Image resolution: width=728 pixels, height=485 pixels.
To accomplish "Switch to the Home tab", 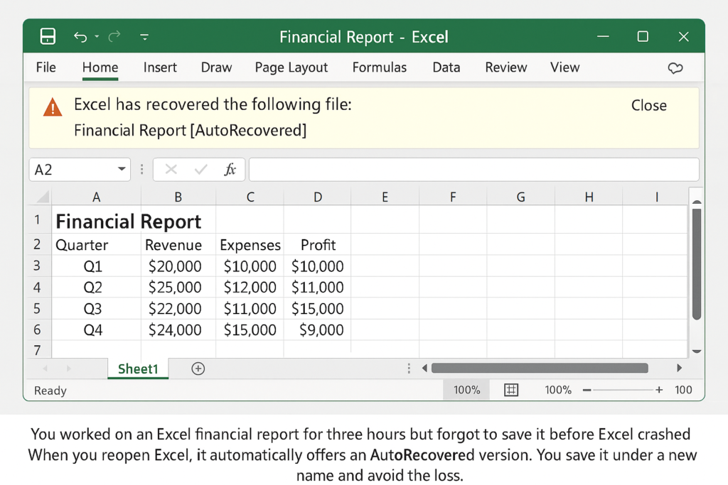I will 100,67.
